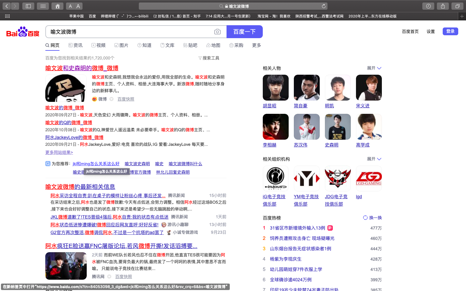Viewport: 466px width, 291px height.
Task: Open the 更多同站结果 link
Action: pos(59,152)
